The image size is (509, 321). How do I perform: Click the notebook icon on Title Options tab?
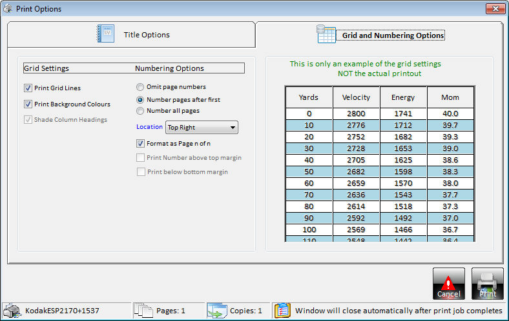pyautogui.click(x=105, y=34)
